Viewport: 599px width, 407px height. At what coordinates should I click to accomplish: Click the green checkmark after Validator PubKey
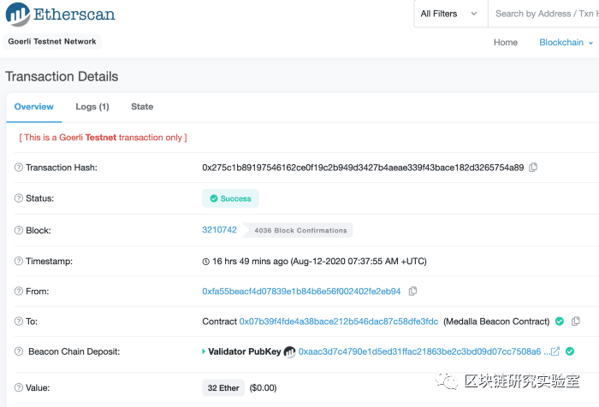pos(570,351)
